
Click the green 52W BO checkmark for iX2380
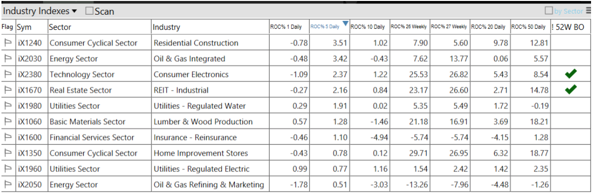(570, 74)
